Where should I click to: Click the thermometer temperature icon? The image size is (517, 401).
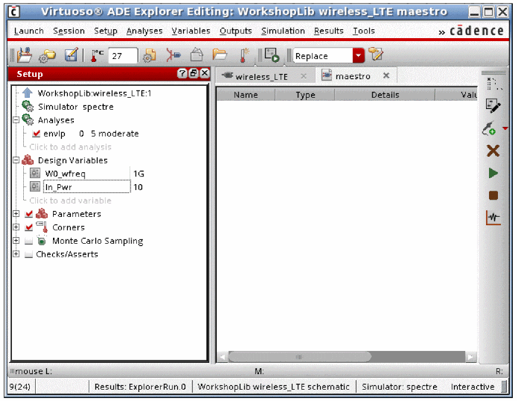(96, 55)
